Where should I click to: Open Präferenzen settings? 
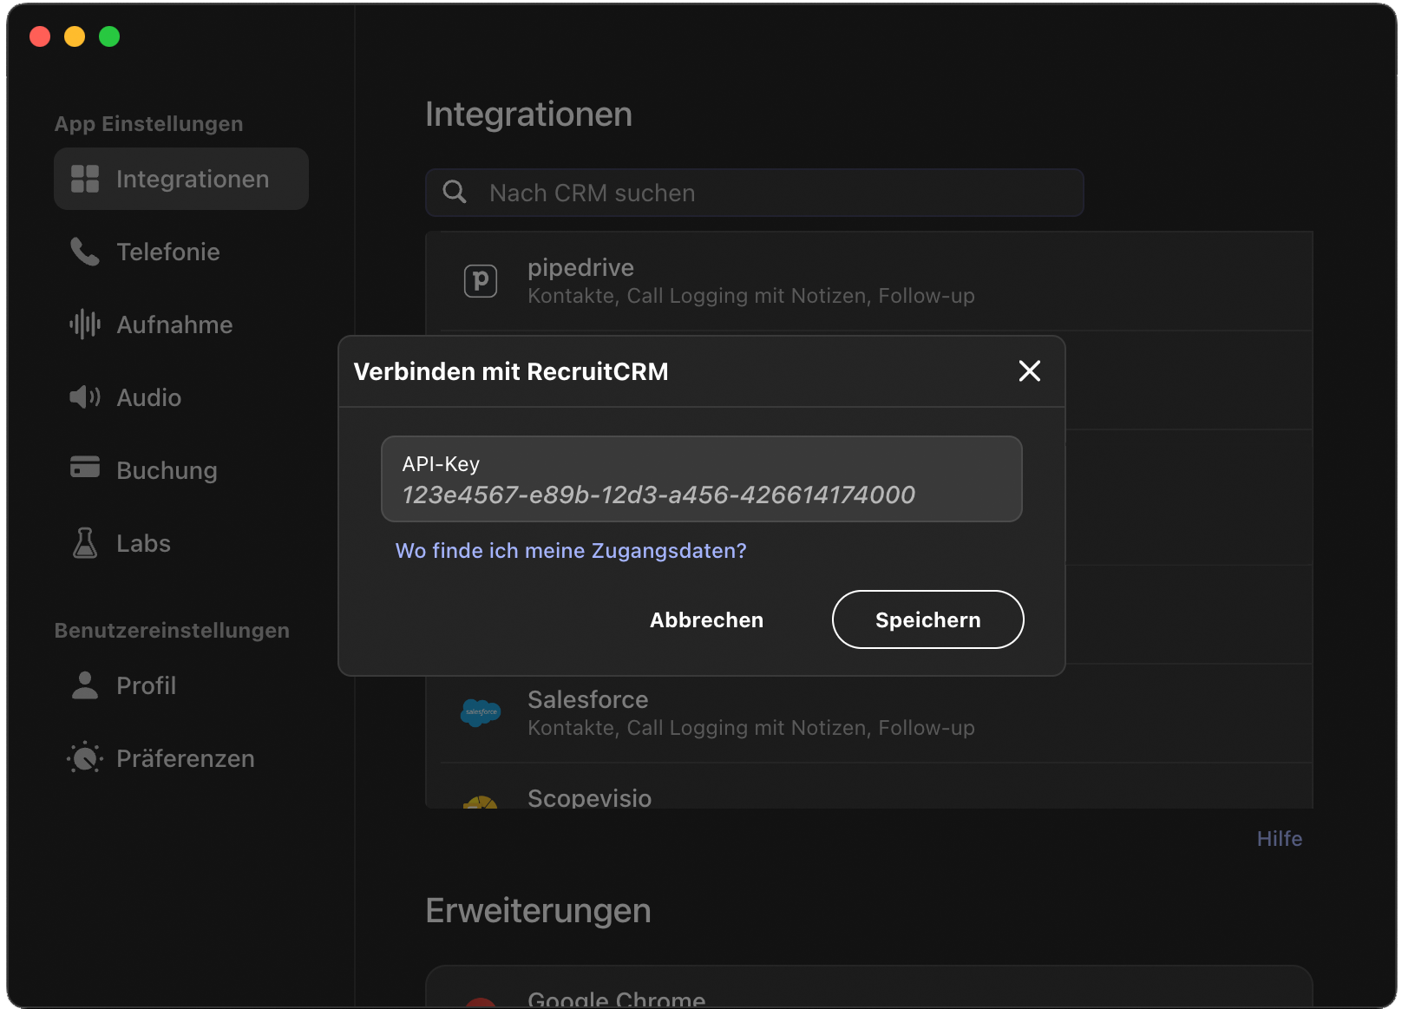tap(181, 758)
